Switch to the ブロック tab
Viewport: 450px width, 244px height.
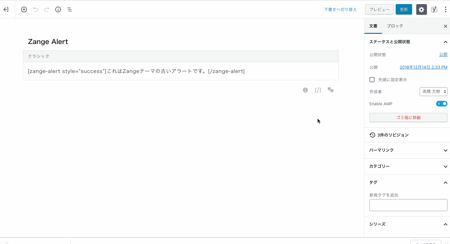coord(395,26)
